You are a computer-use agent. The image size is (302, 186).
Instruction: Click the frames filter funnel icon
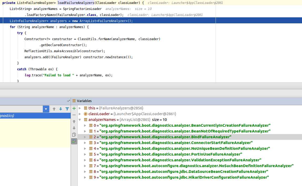[x=67, y=109]
